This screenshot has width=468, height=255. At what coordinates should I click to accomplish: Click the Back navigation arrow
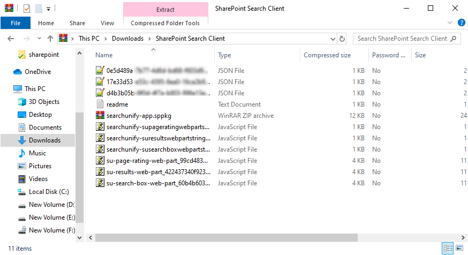(x=11, y=39)
